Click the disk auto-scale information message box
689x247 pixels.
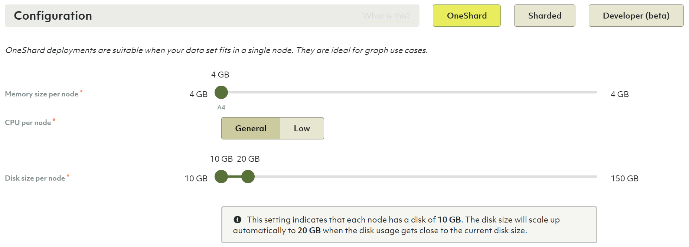409,225
